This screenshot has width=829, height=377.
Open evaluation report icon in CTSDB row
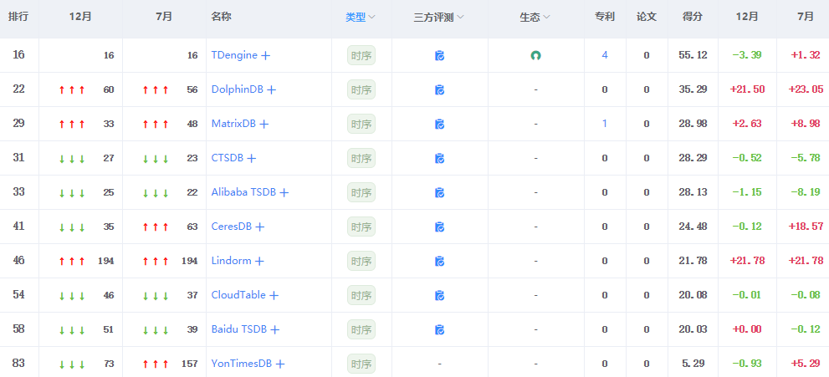[x=439, y=159]
